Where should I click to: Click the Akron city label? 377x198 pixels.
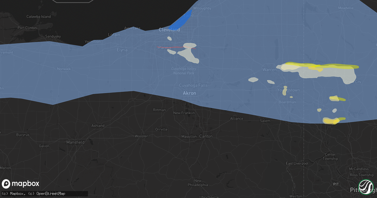189,93
